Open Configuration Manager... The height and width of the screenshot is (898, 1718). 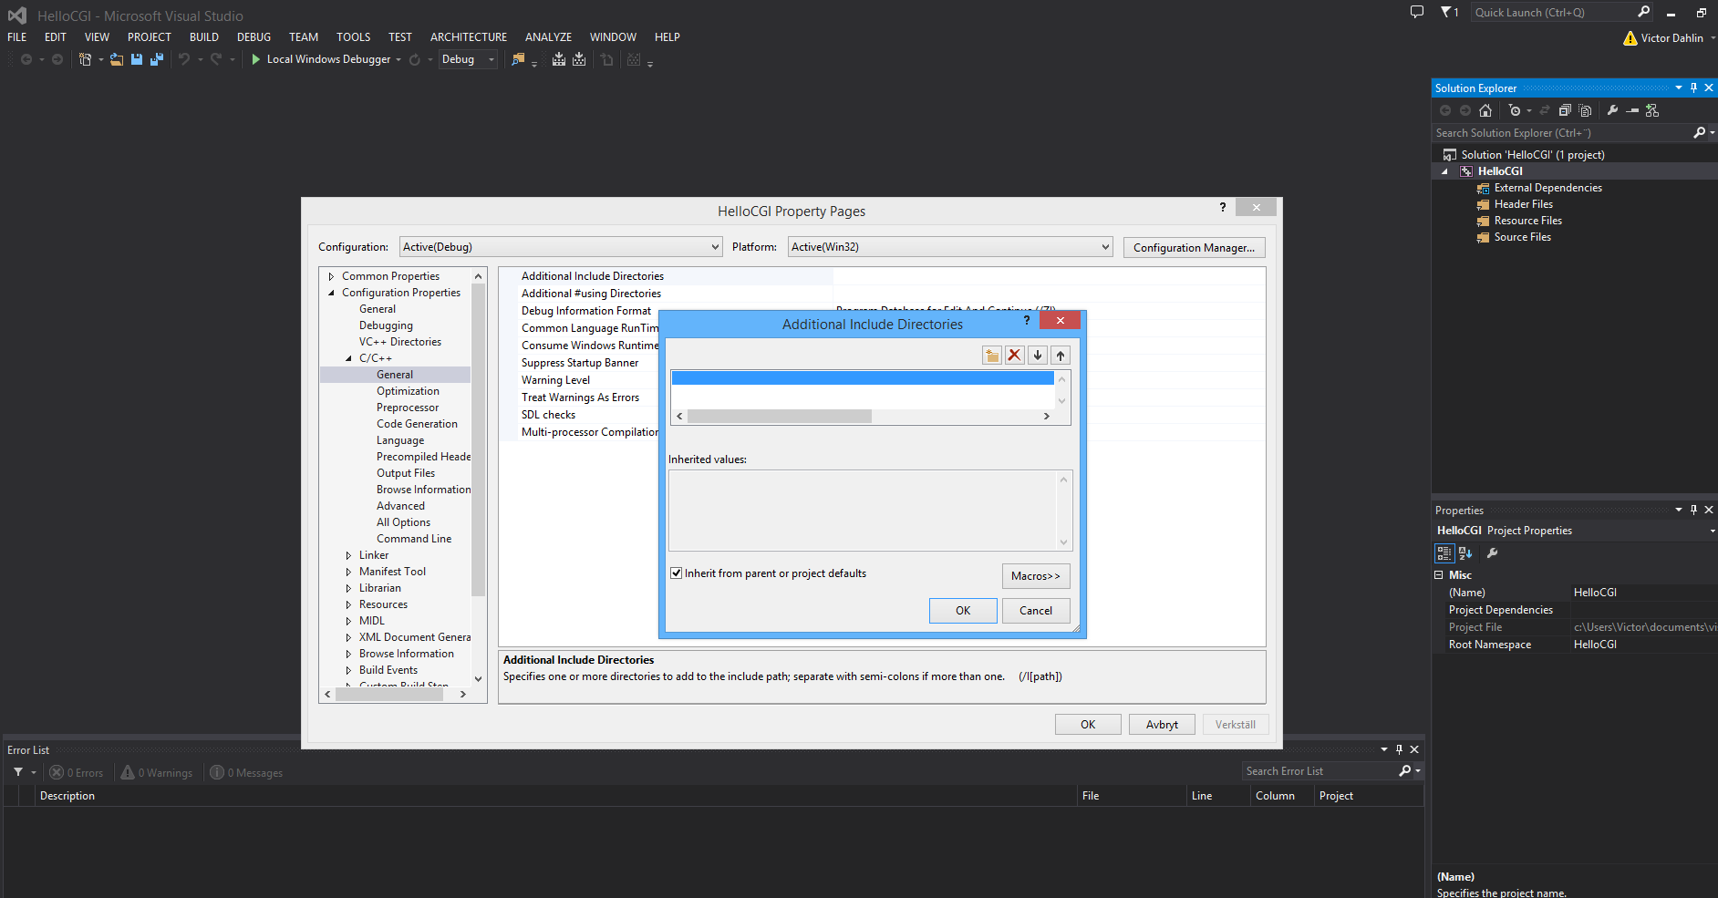[1194, 248]
